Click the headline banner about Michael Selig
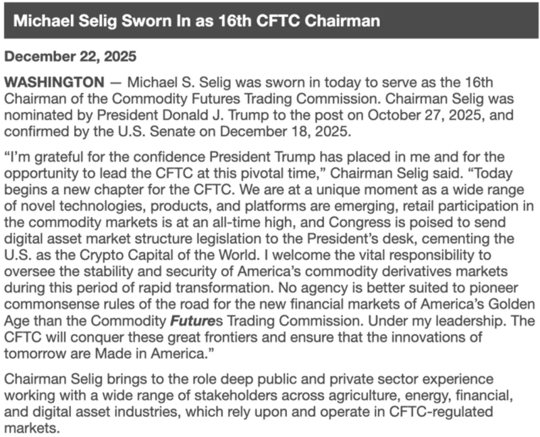The image size is (540, 437). 196,21
